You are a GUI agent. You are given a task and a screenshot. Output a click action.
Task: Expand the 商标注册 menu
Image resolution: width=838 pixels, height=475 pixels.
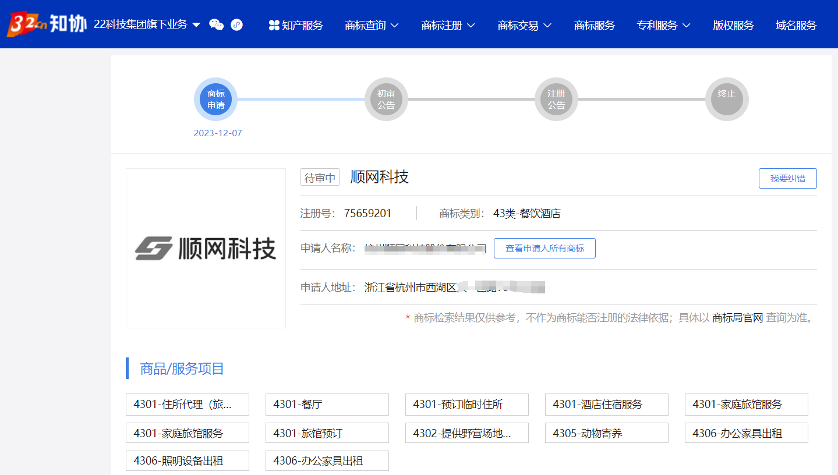(448, 25)
